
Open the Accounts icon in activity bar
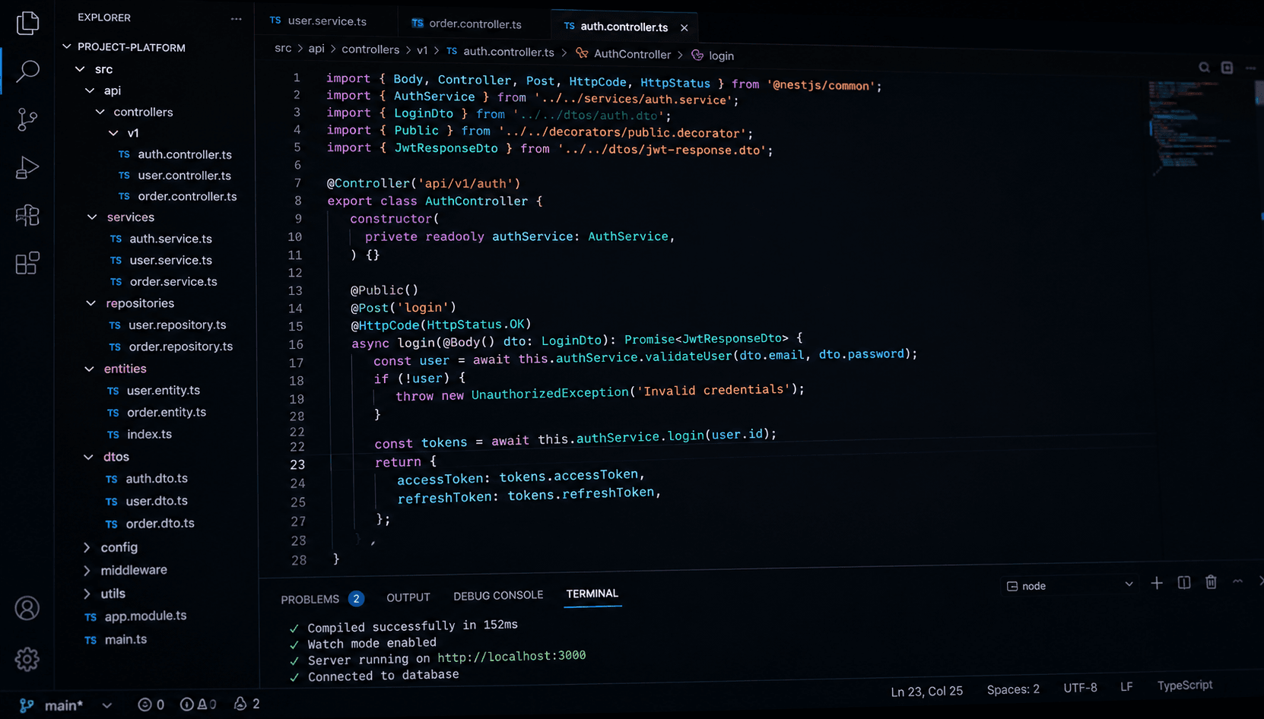(27, 608)
